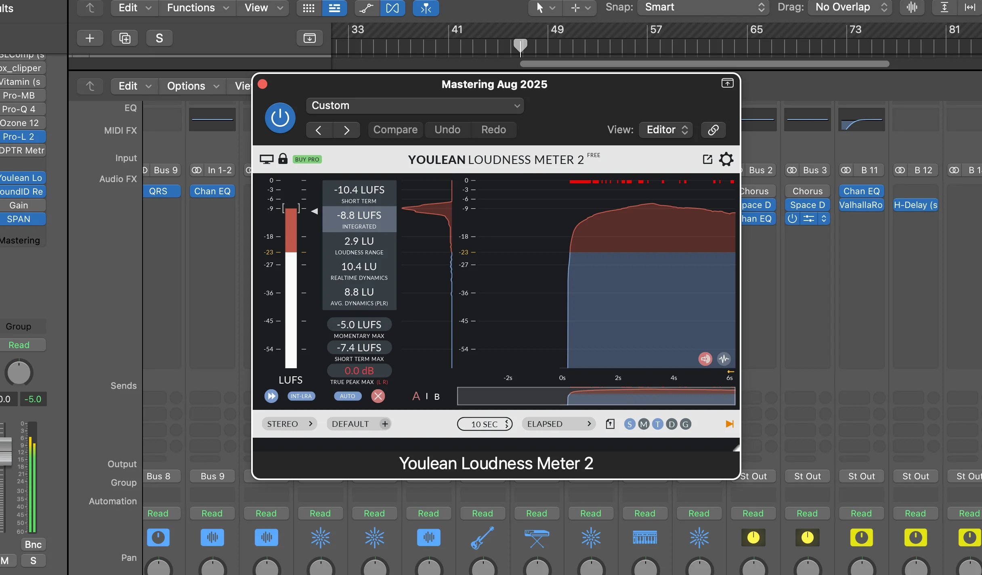Open the Snap Smart dropdown

point(702,7)
